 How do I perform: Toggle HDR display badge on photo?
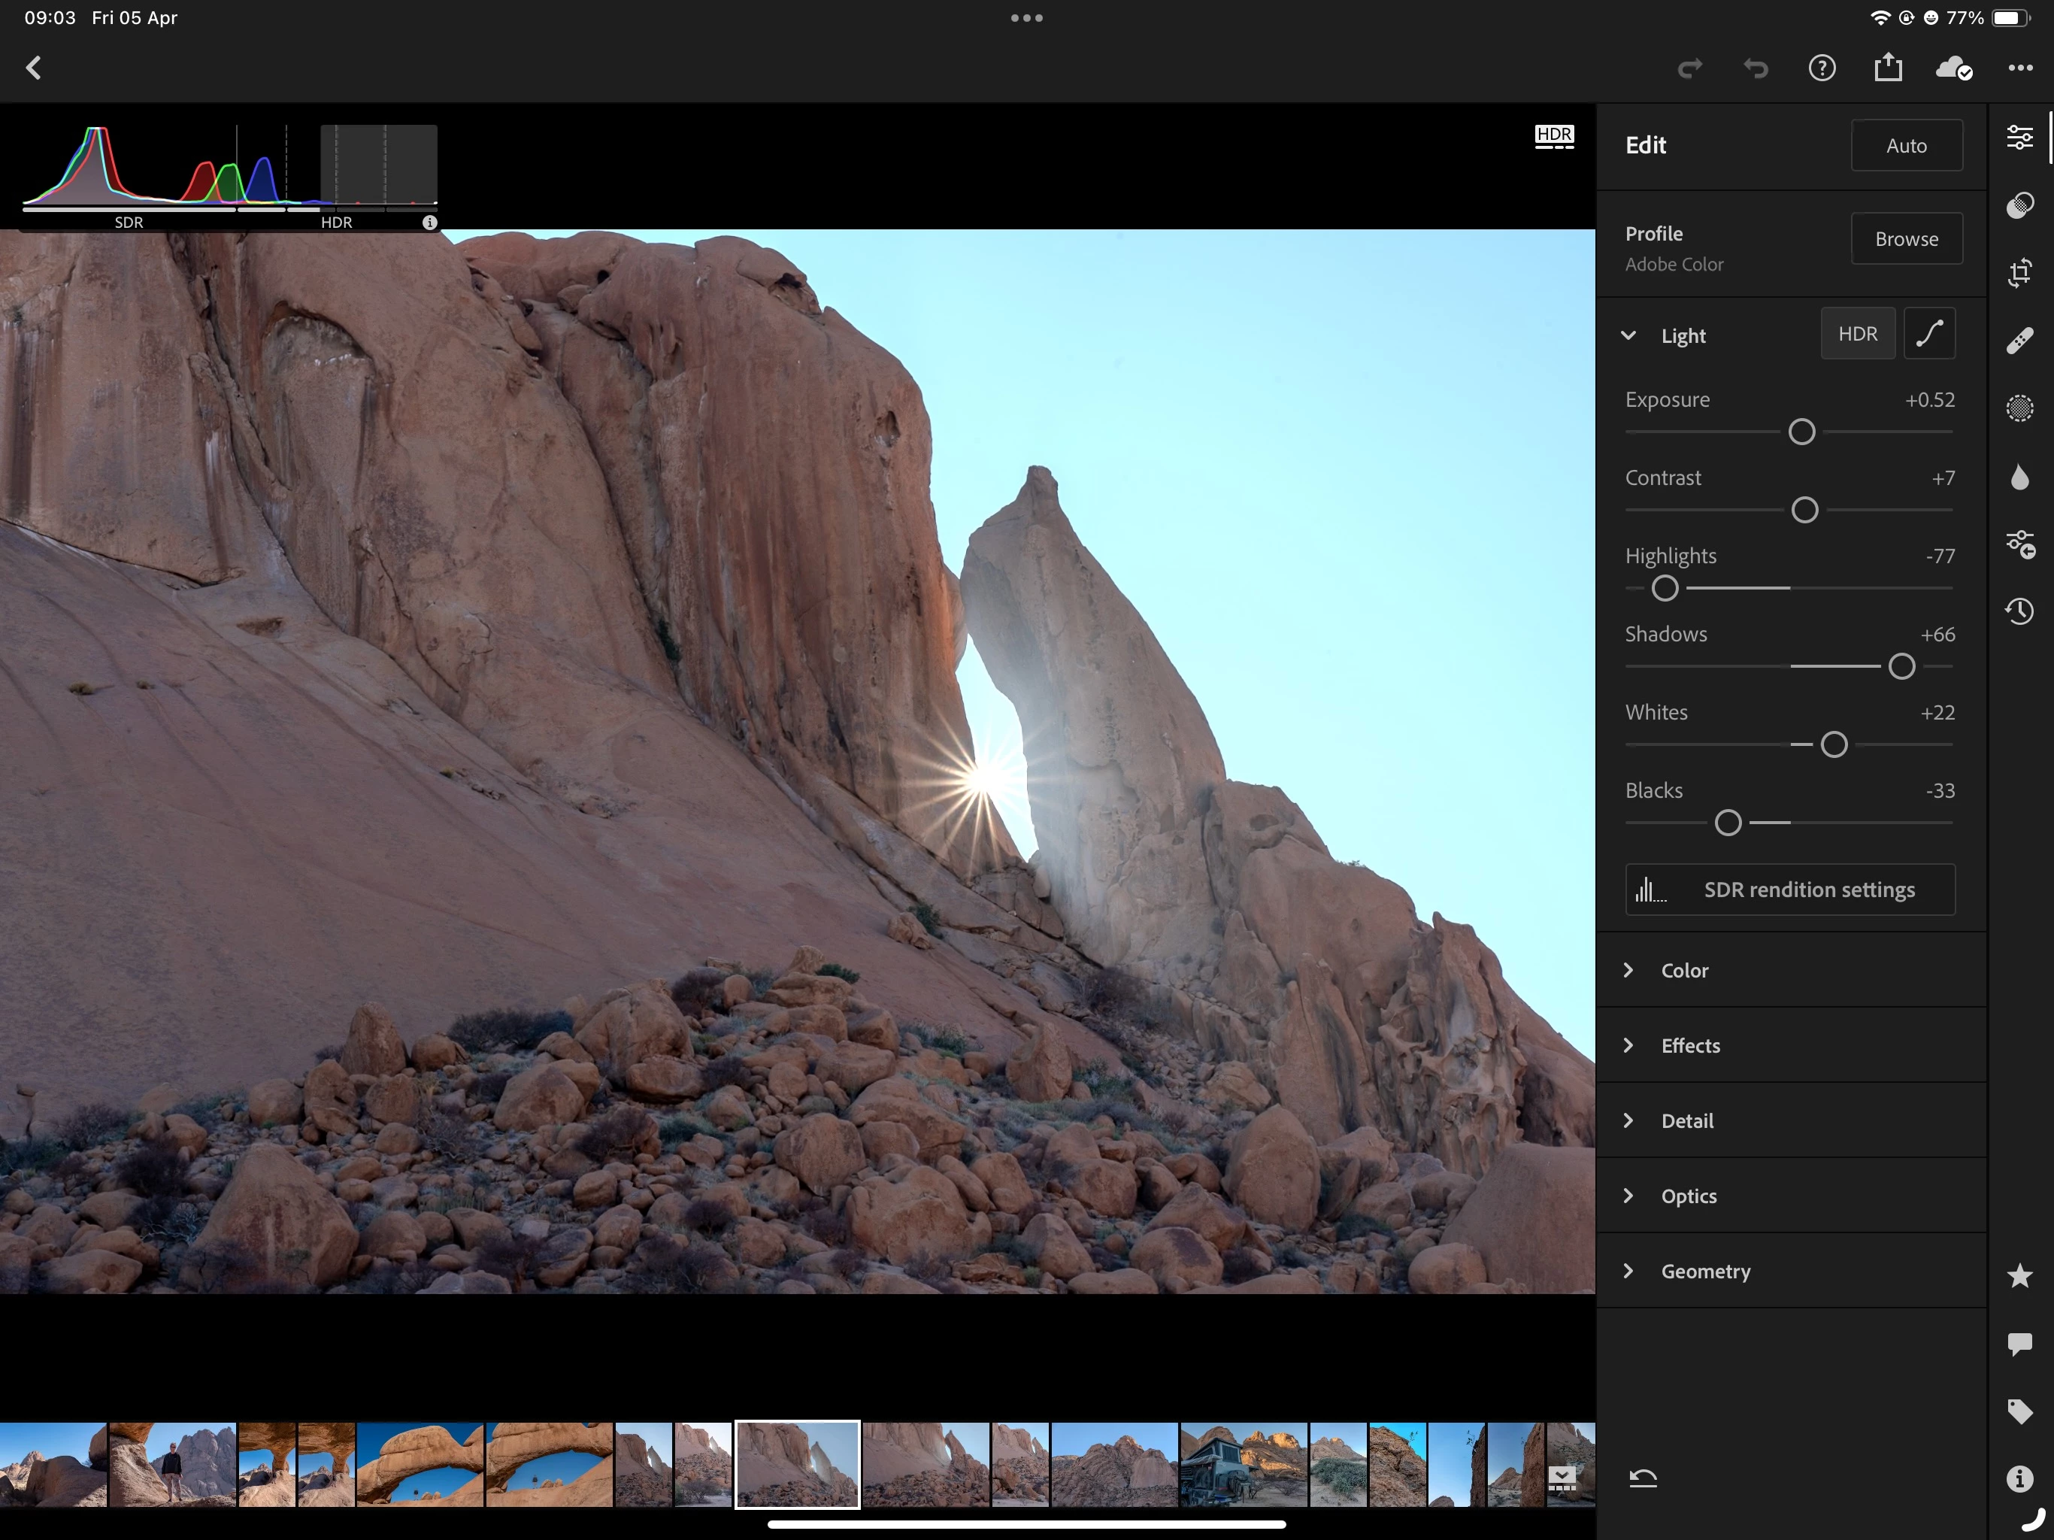pyautogui.click(x=1553, y=137)
